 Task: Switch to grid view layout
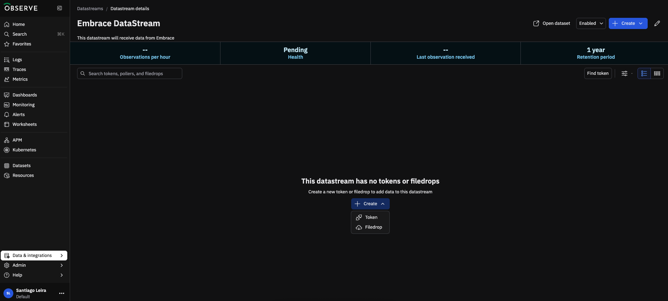pyautogui.click(x=657, y=73)
